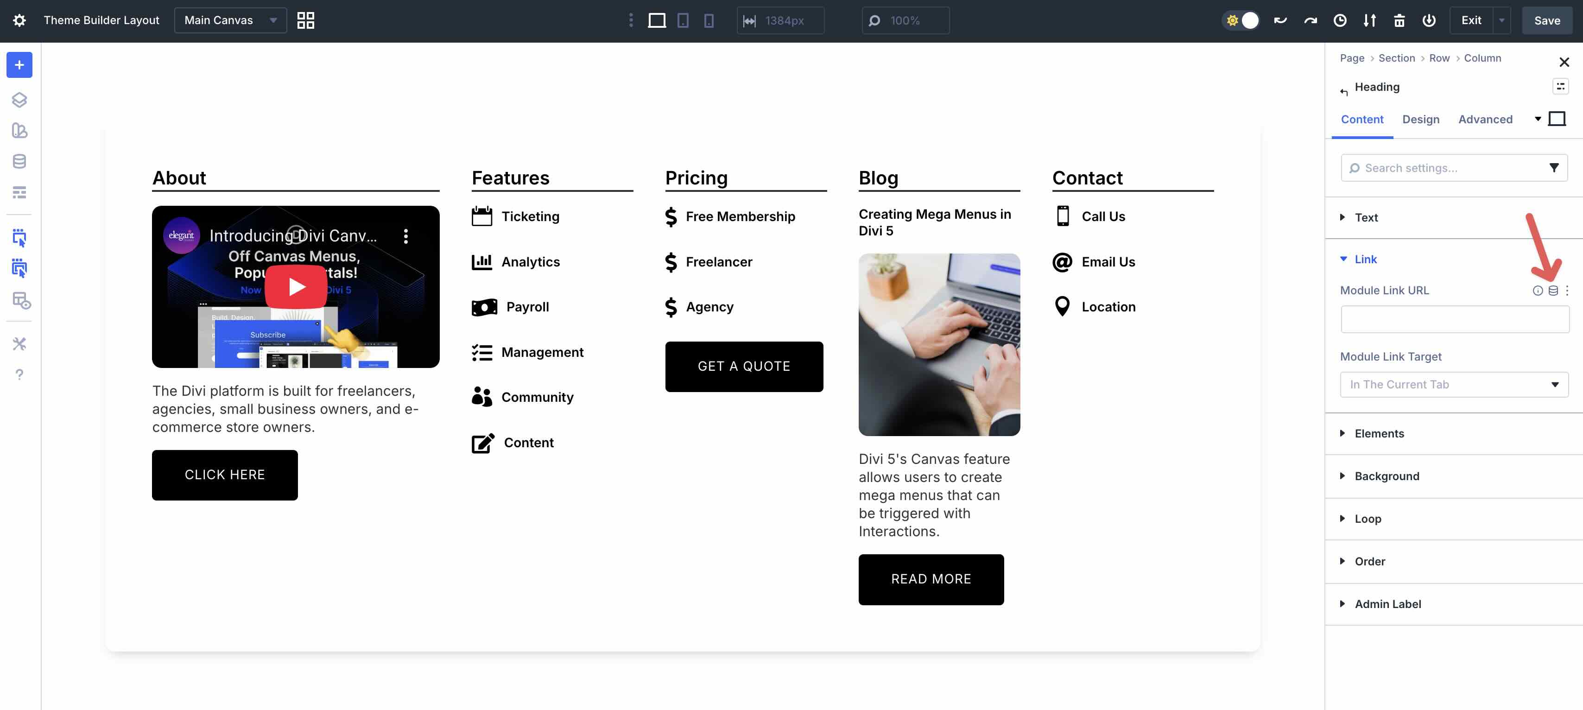
Task: Switch to phone preview mode
Action: [x=710, y=20]
